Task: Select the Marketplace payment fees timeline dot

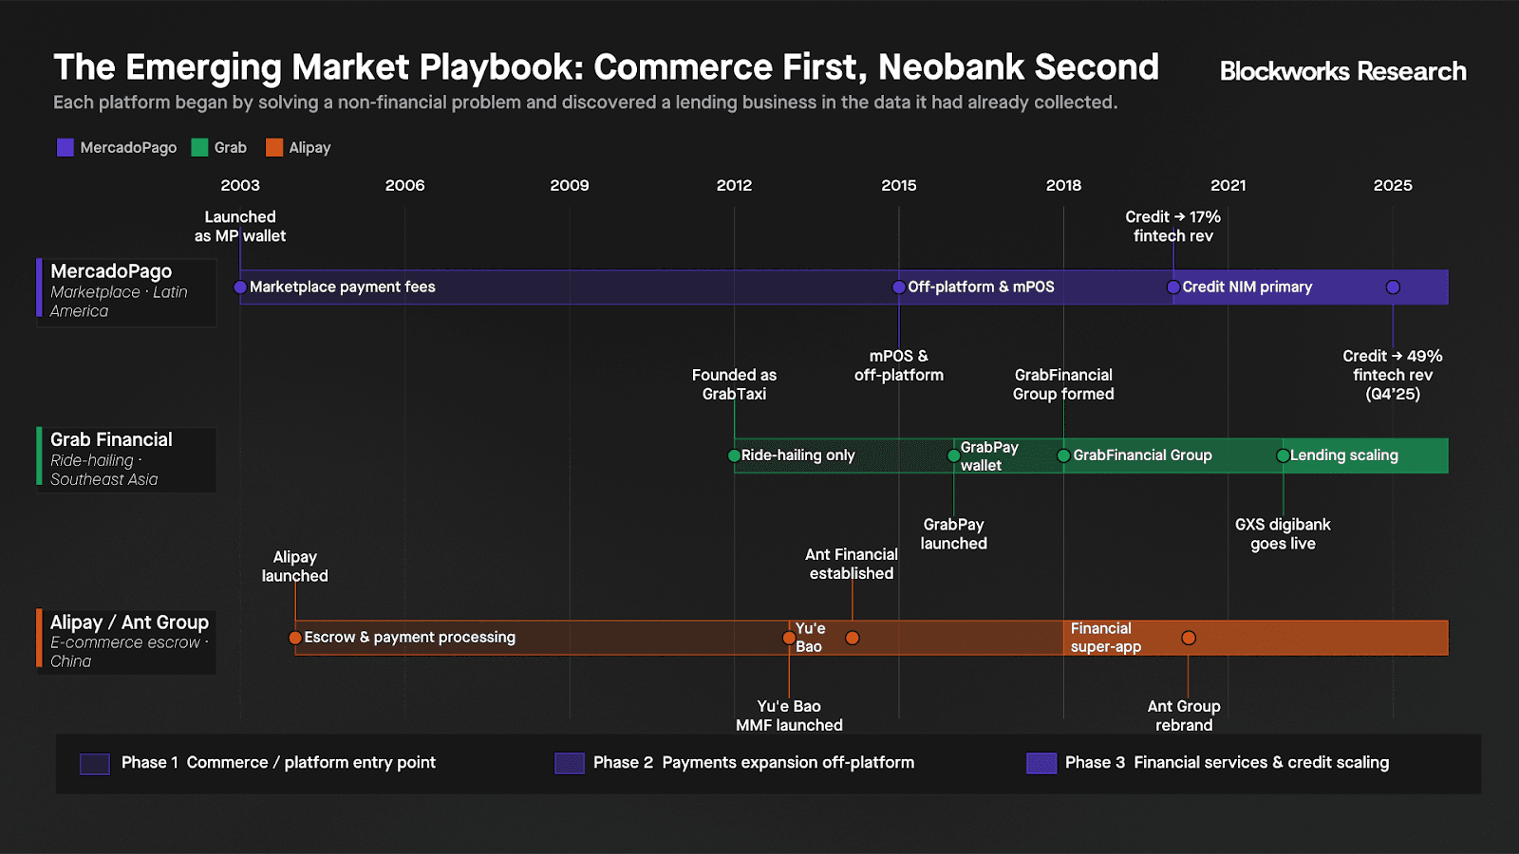Action: click(240, 288)
